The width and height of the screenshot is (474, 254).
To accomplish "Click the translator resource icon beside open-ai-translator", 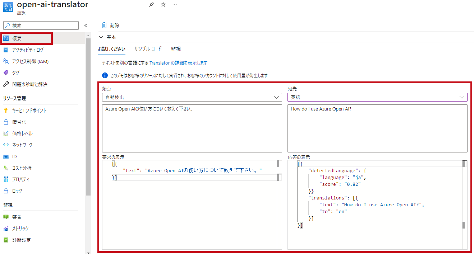I will click(x=8, y=7).
